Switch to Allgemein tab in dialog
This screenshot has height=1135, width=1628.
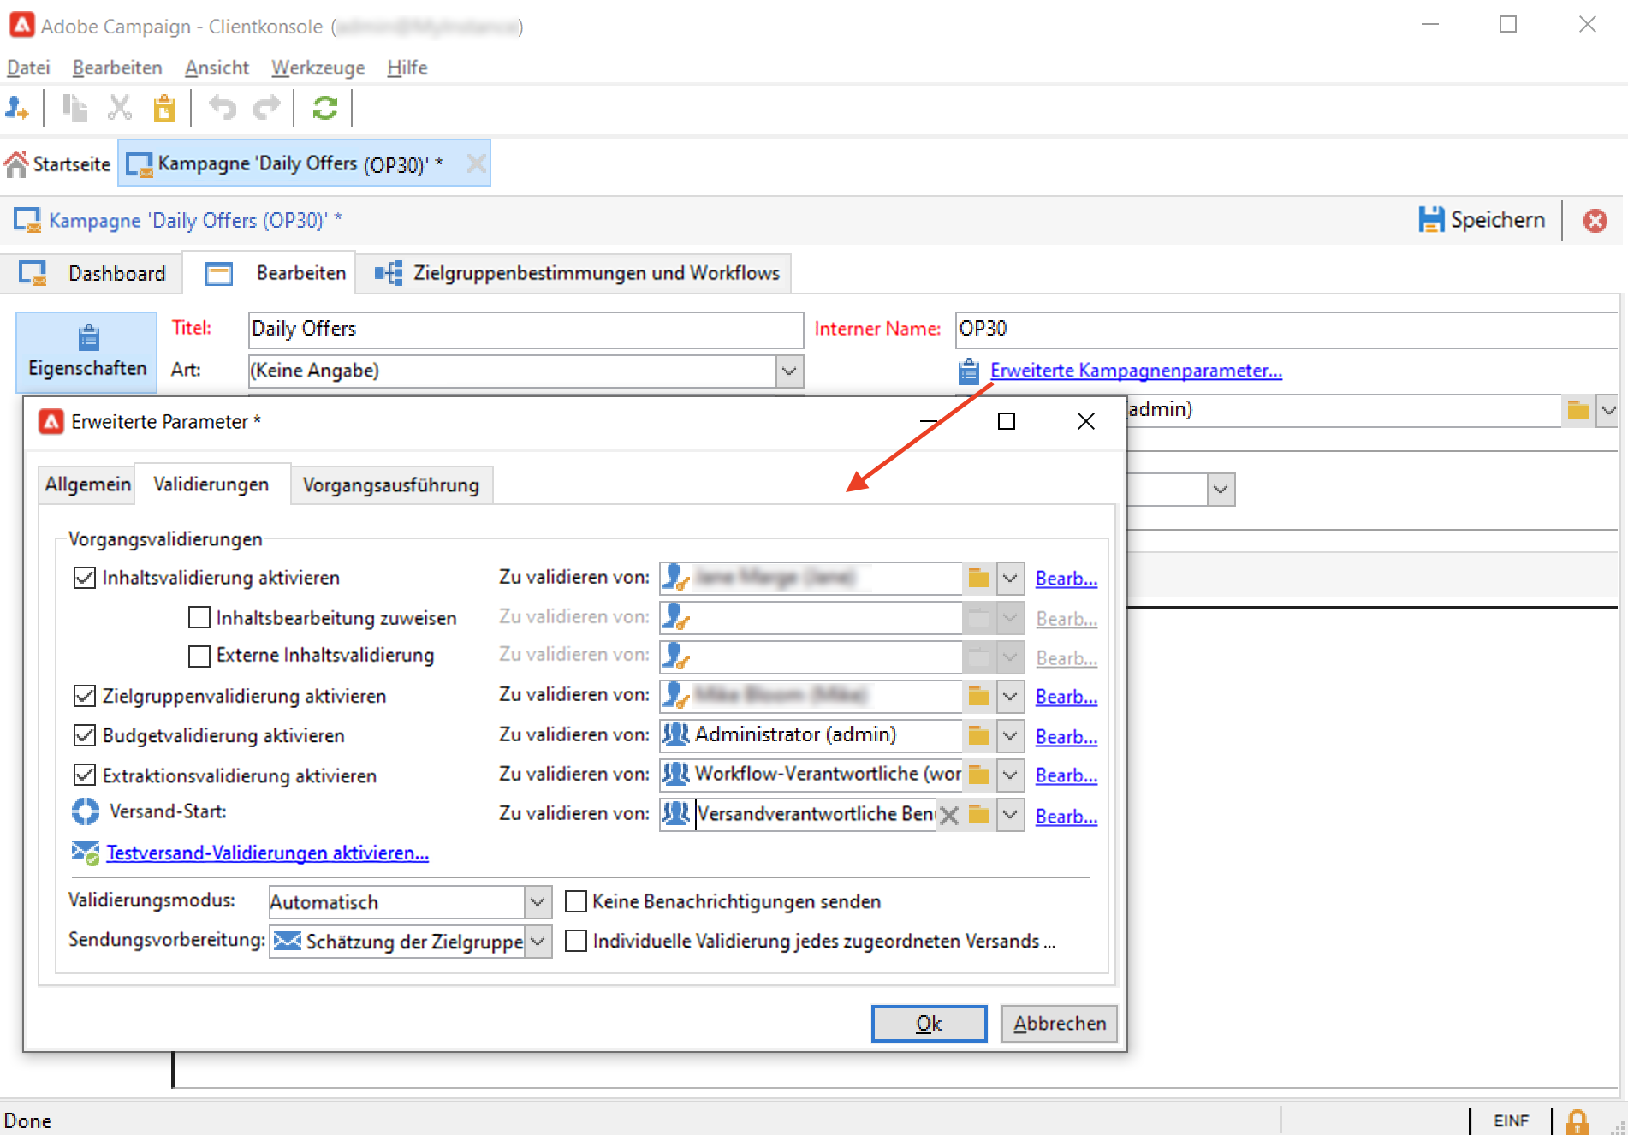pyautogui.click(x=87, y=484)
